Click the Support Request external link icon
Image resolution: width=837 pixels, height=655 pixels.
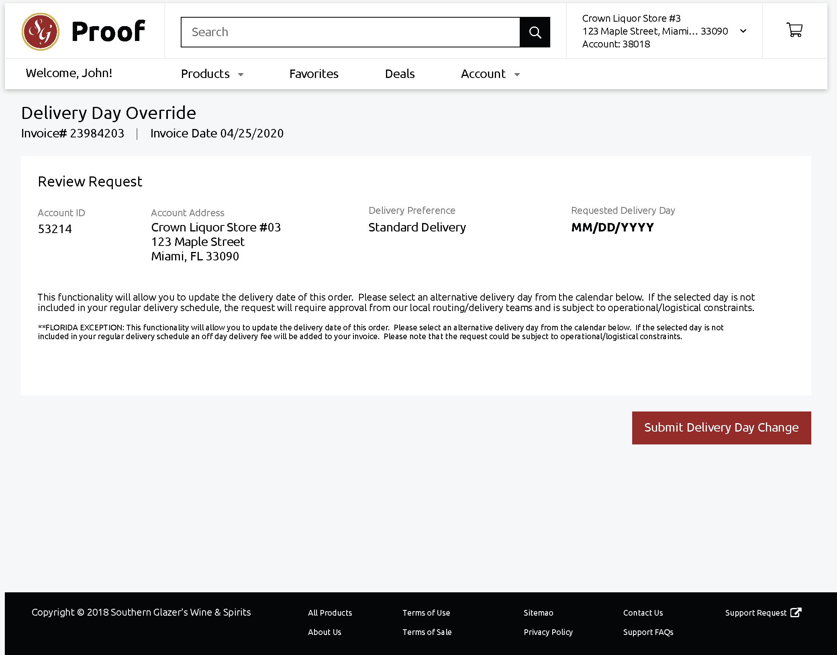(796, 612)
